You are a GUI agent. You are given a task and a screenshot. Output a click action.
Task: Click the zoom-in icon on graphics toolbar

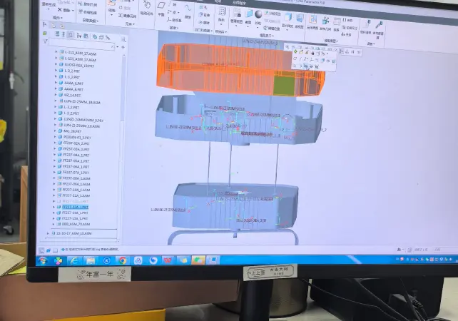[x=287, y=47]
